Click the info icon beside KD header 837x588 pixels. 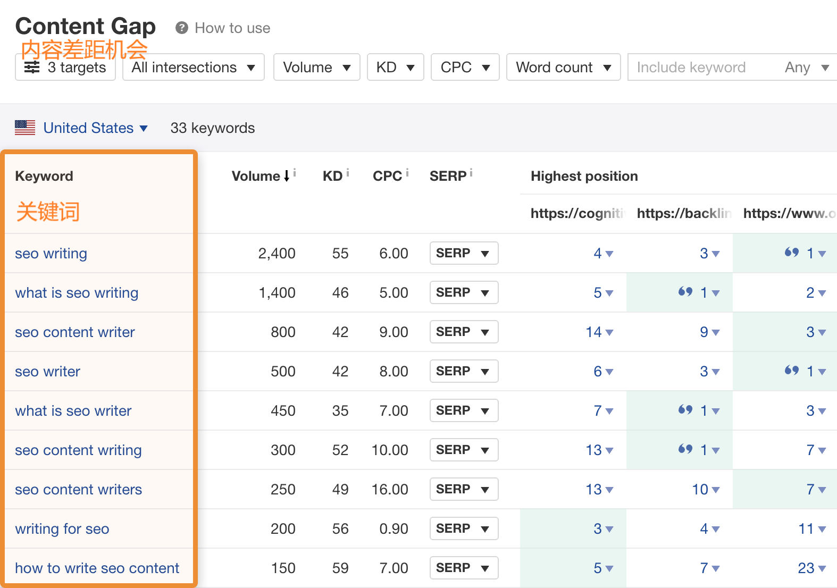pos(348,173)
